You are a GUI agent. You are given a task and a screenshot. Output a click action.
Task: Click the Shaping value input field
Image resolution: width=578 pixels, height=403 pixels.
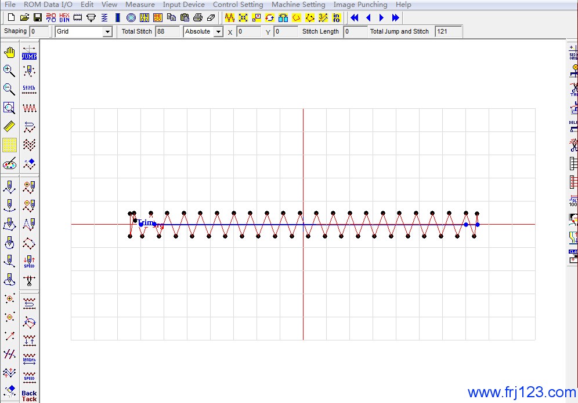tap(39, 31)
